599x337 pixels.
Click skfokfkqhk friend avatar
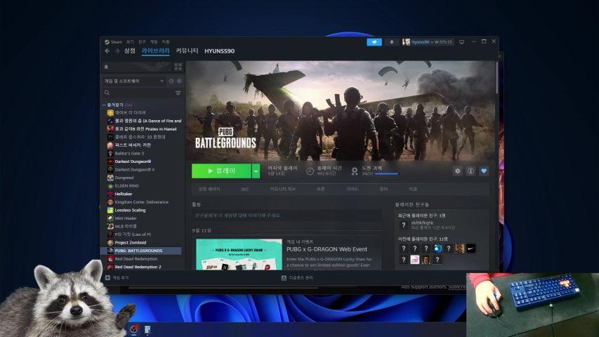(x=403, y=225)
